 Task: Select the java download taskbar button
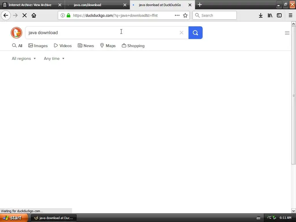(53, 218)
